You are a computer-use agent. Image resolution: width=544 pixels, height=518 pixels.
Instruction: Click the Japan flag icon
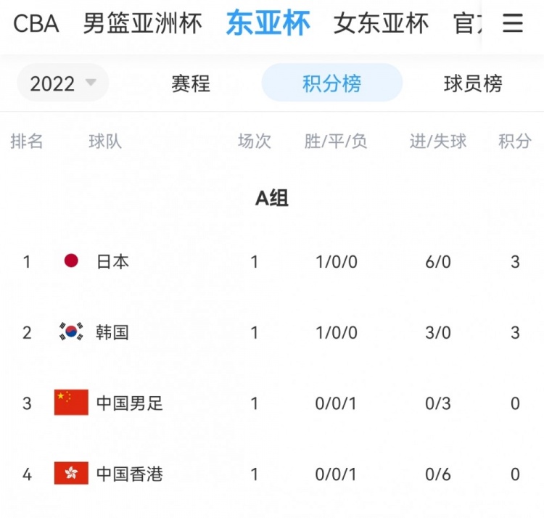(x=71, y=260)
